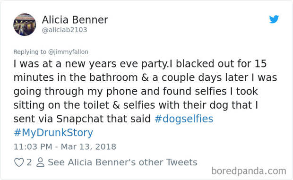
Task: Click the 'Replying to' label
Action: (x=30, y=51)
